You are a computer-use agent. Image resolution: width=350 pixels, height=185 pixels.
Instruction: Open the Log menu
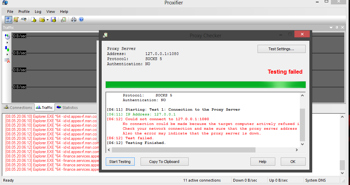[38, 12]
